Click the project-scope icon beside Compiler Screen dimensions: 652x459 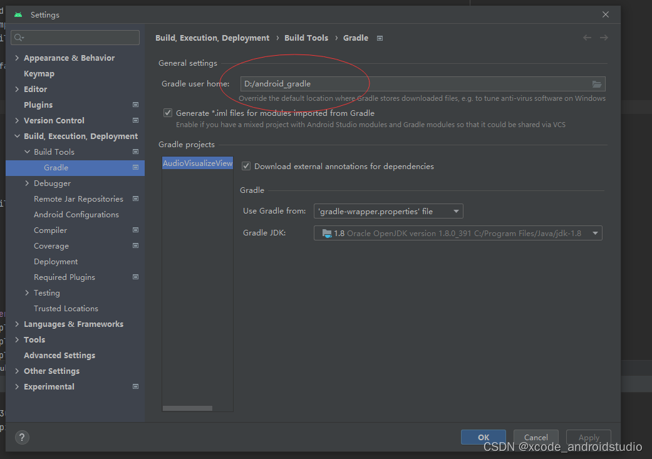[135, 230]
